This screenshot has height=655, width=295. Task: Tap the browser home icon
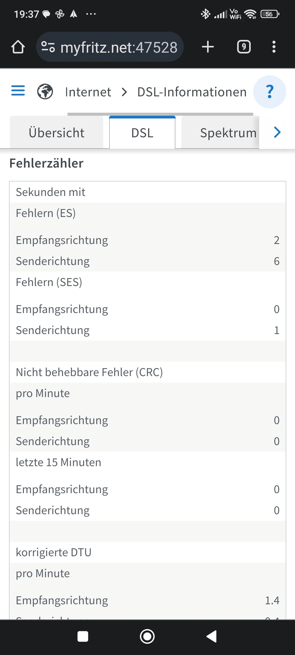pyautogui.click(x=18, y=47)
